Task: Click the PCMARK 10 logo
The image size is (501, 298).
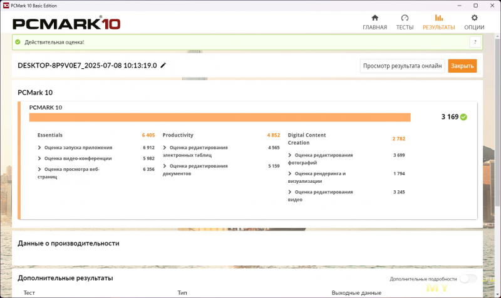Action: point(66,23)
